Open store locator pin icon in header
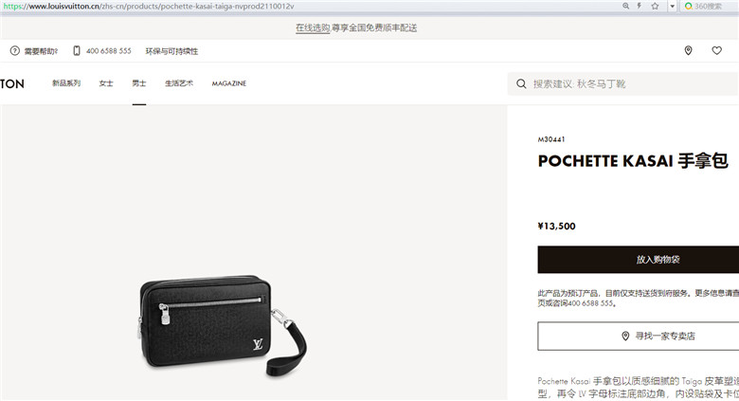 pyautogui.click(x=688, y=50)
